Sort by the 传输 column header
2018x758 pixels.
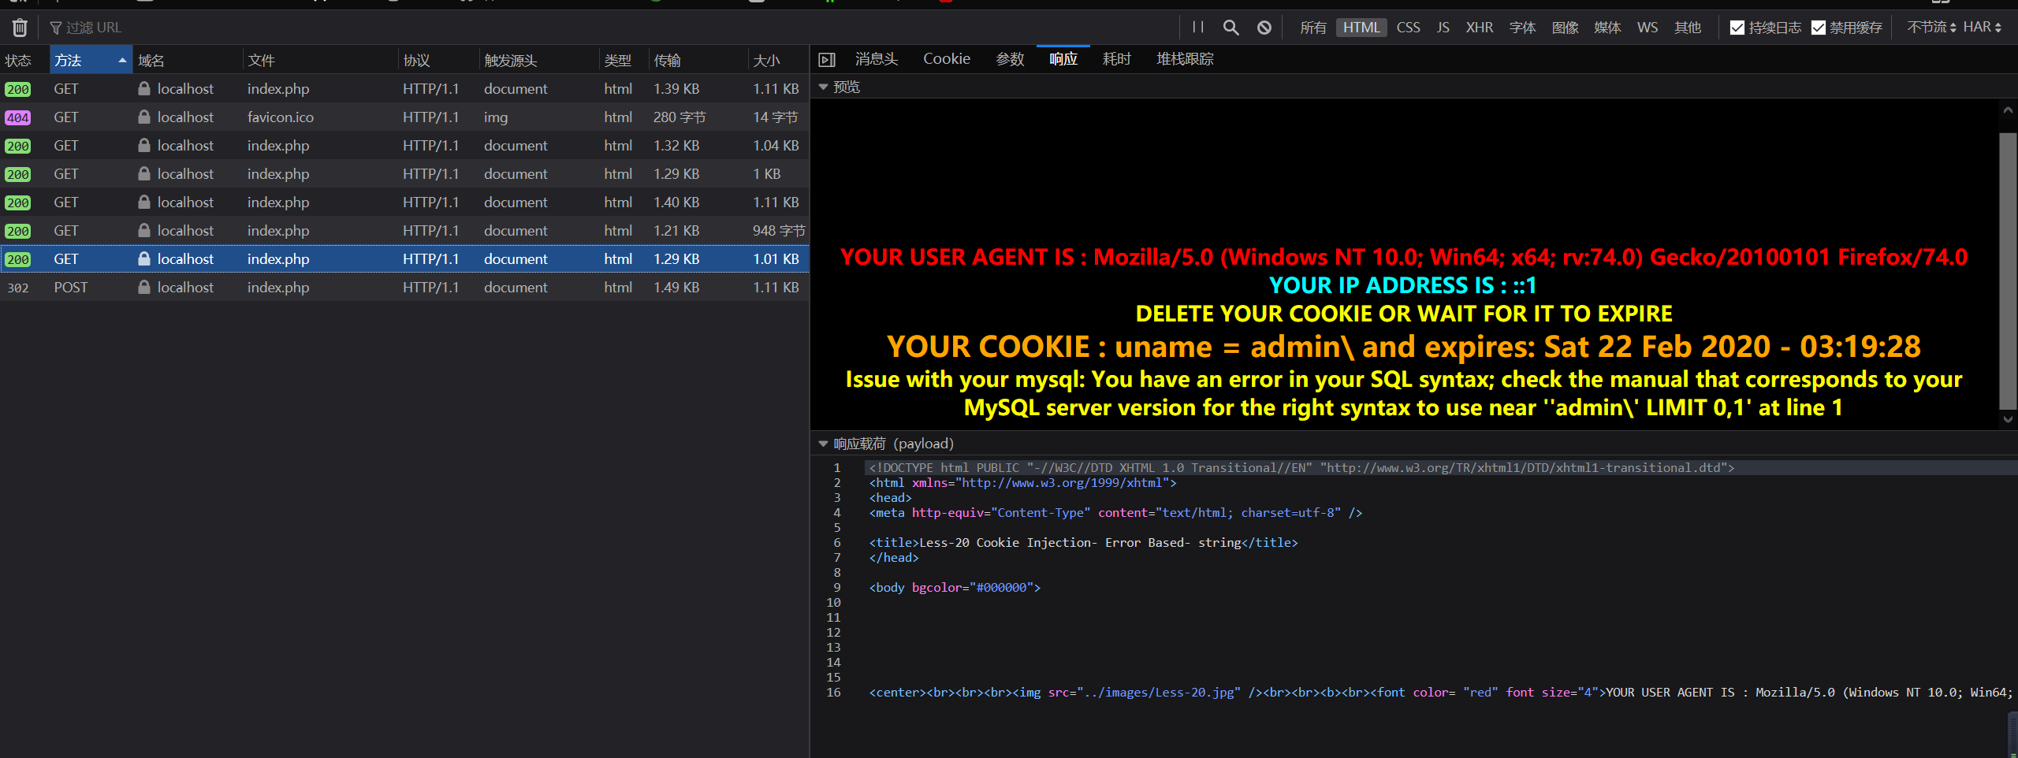[x=698, y=60]
